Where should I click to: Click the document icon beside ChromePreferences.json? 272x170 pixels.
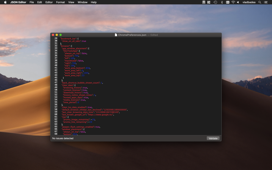tap(116, 35)
